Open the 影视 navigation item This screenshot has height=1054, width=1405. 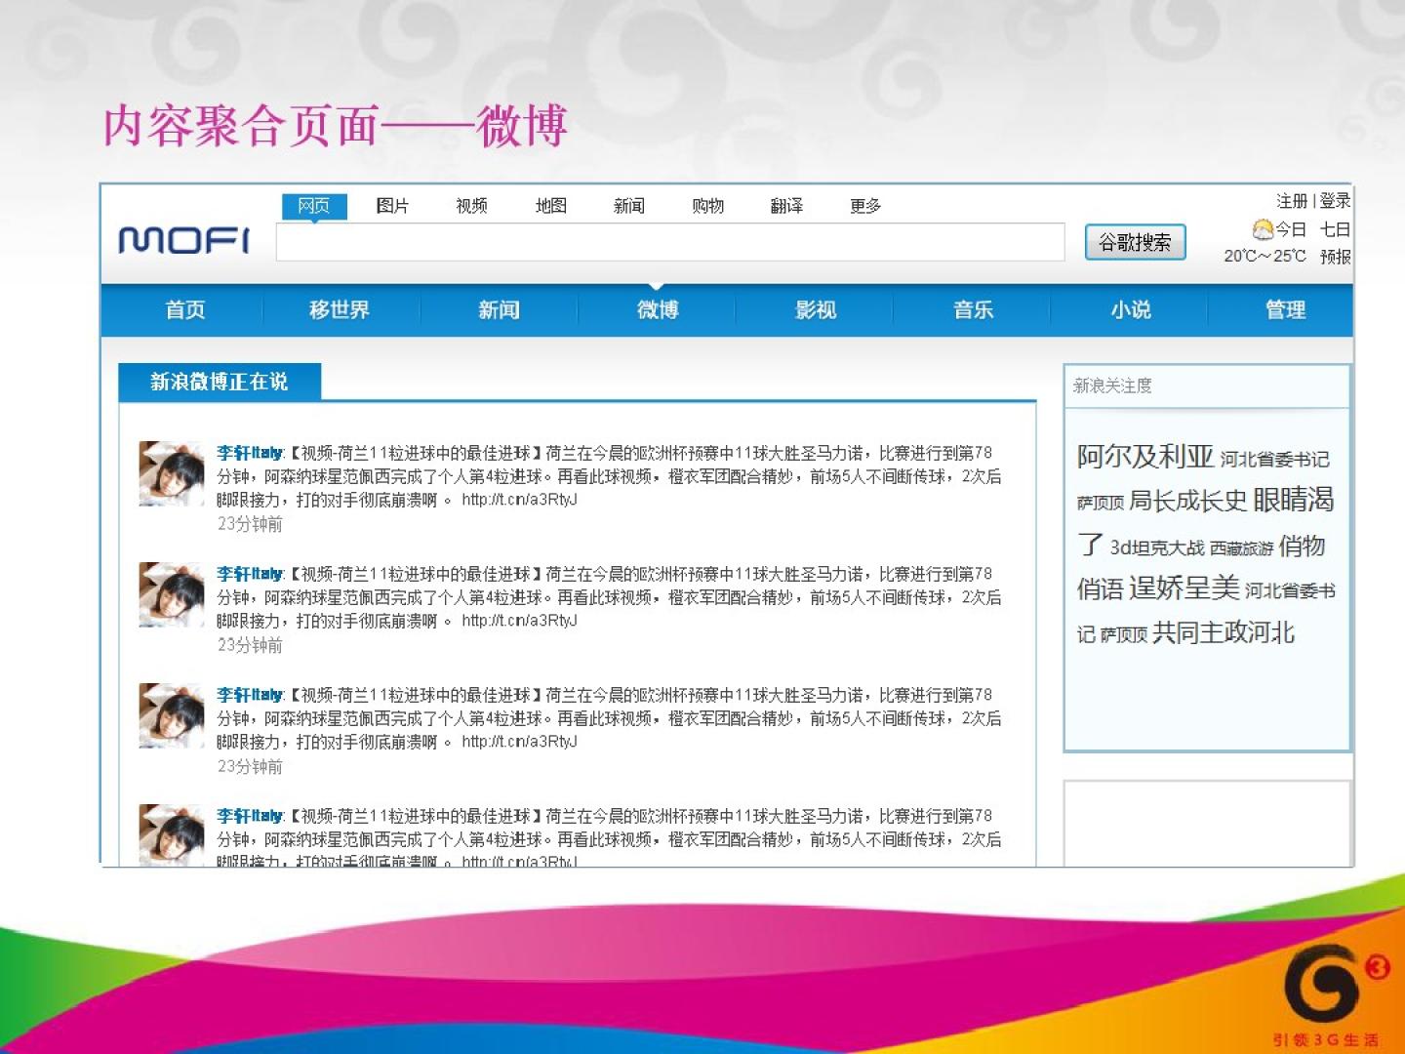click(816, 310)
